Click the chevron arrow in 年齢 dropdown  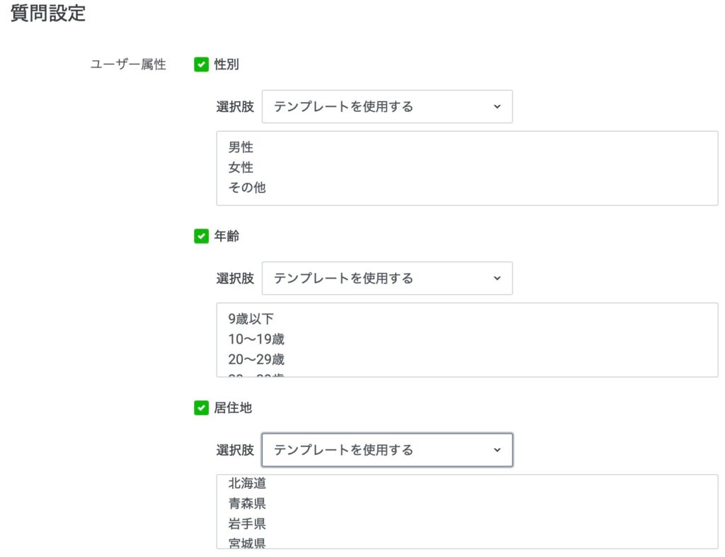pos(497,278)
